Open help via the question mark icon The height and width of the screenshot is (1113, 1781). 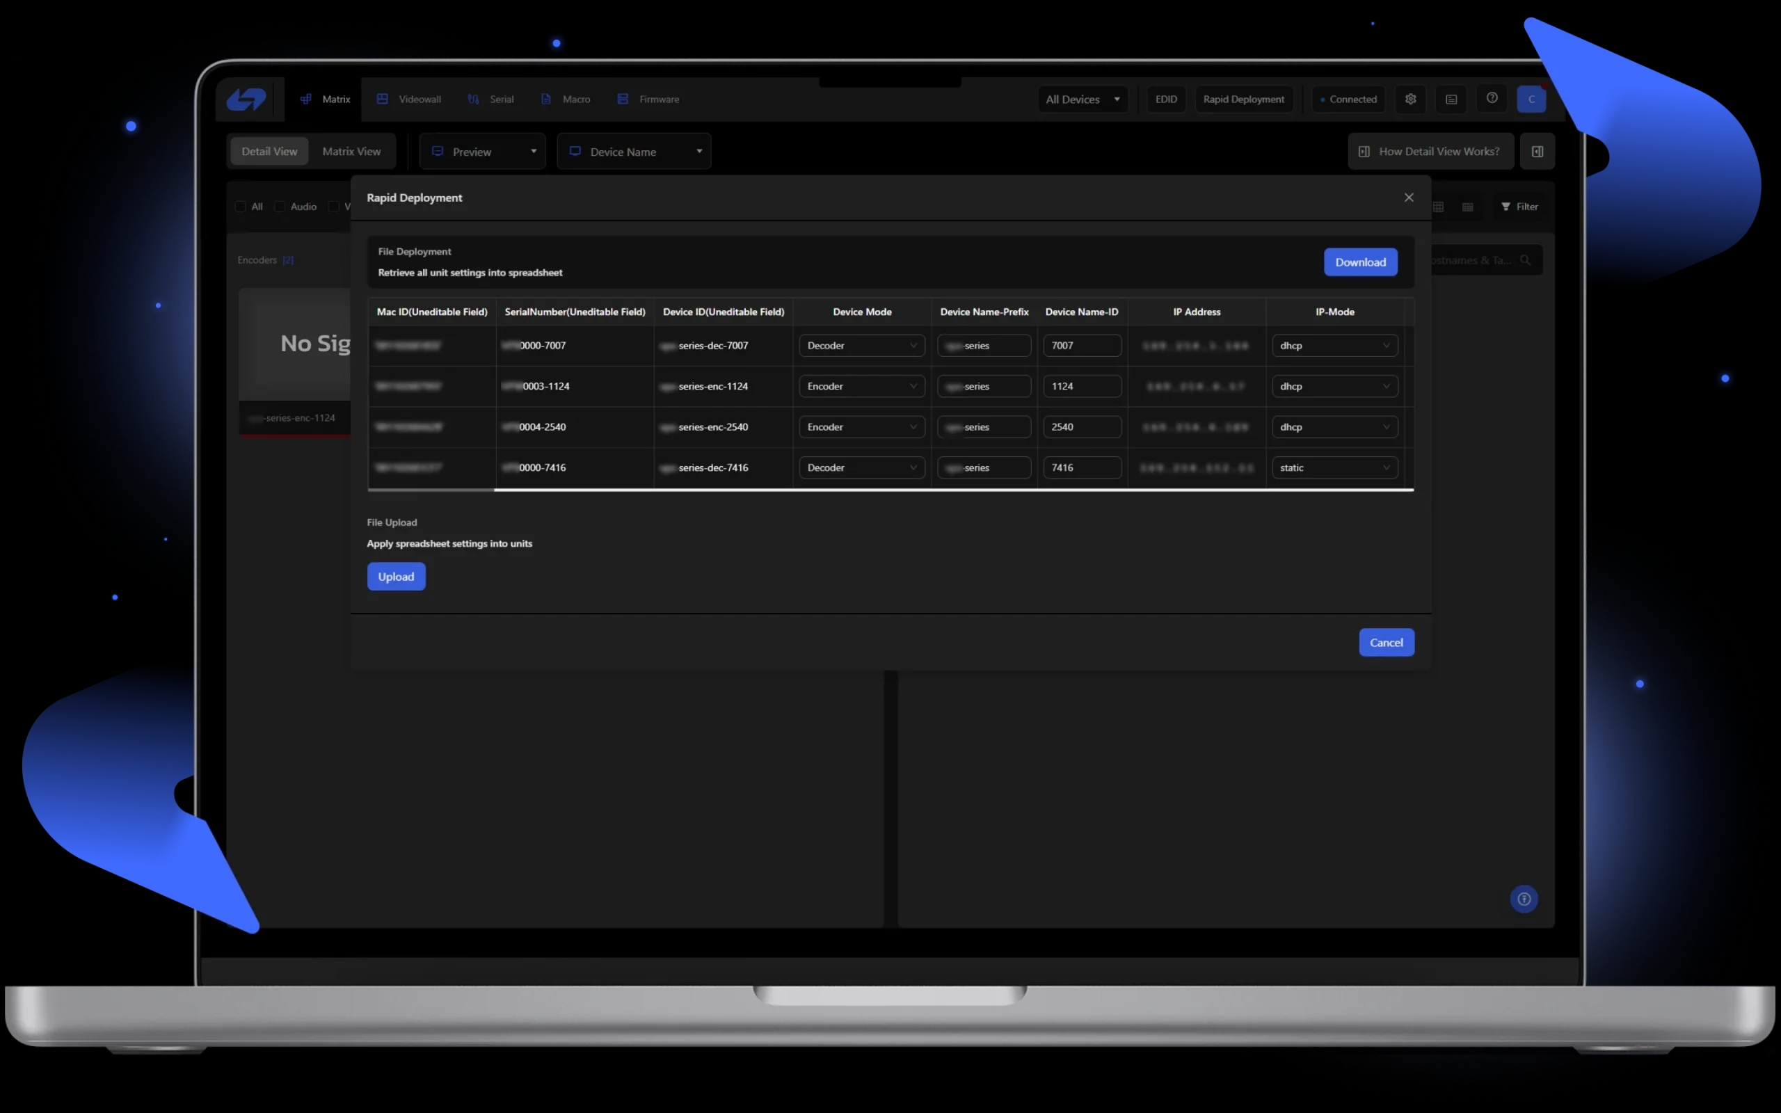click(x=1491, y=98)
